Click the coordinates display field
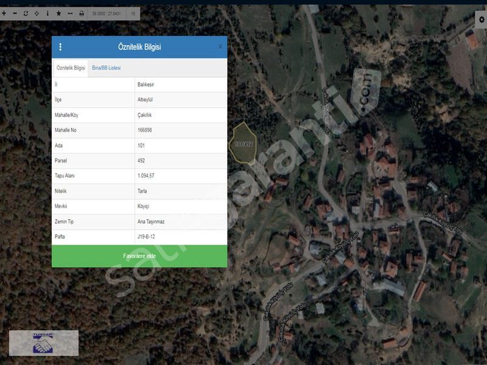The image size is (487, 365). point(107,13)
